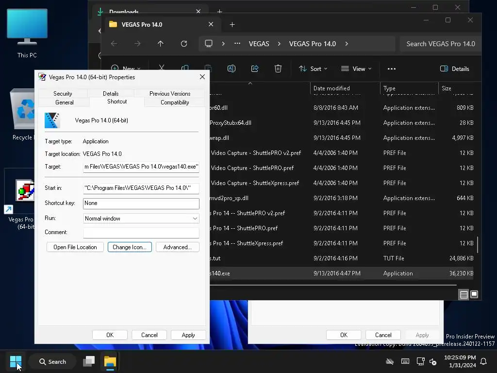Screen dimensions: 497x373
Task: Click File Explorer taskbar icon
Action: (110, 361)
